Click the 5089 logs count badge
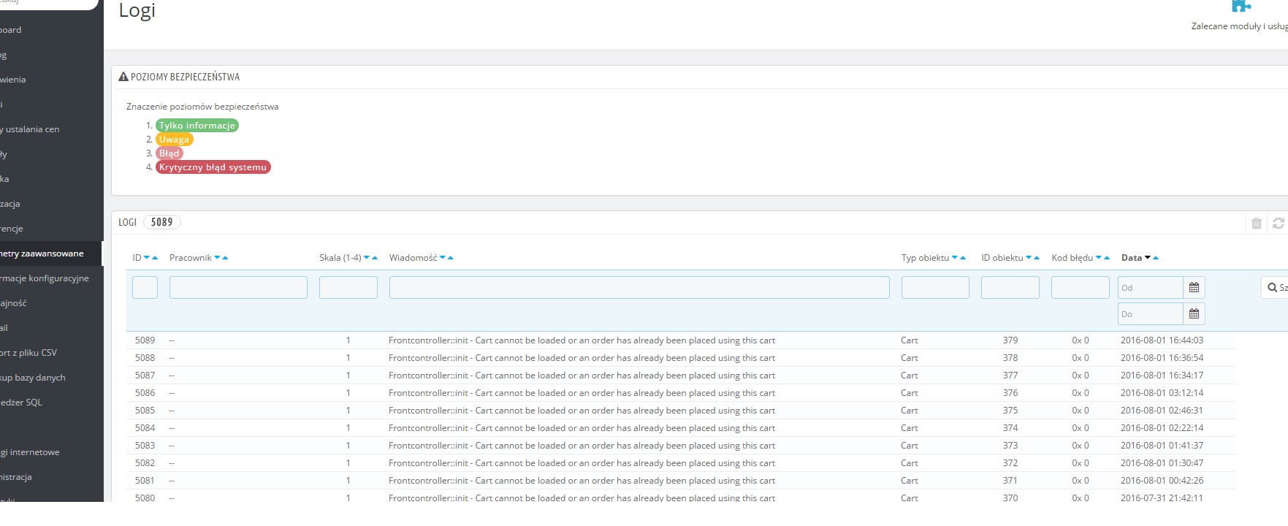This screenshot has width=1288, height=526. [x=162, y=222]
